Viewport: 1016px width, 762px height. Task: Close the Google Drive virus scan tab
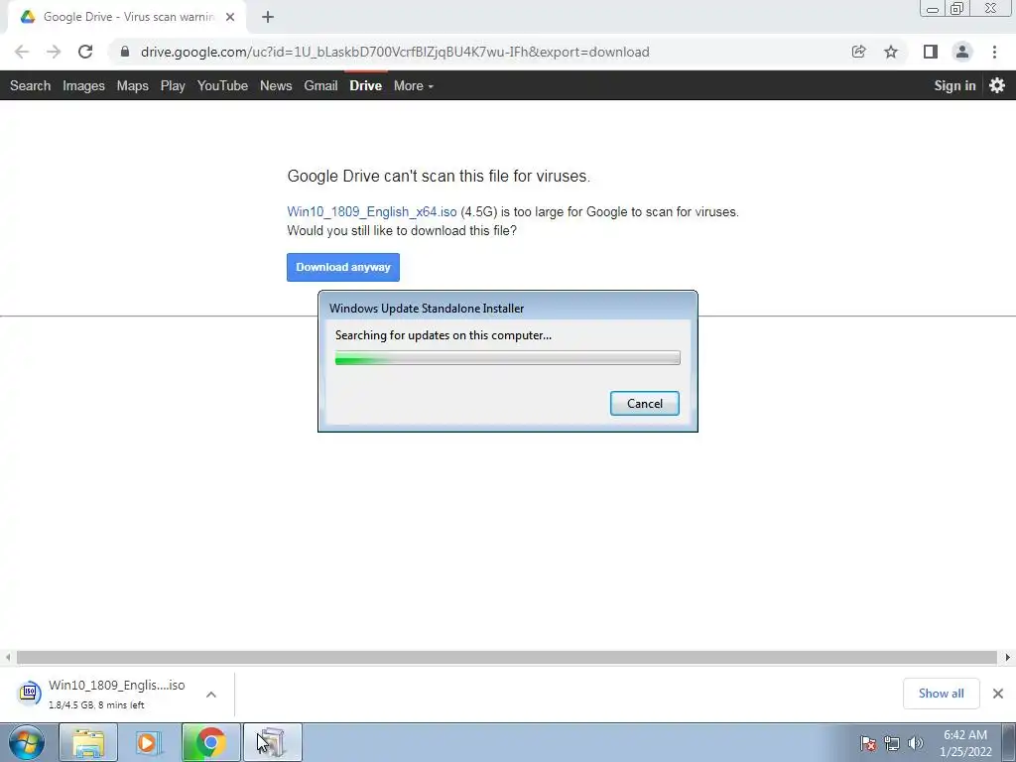click(230, 17)
